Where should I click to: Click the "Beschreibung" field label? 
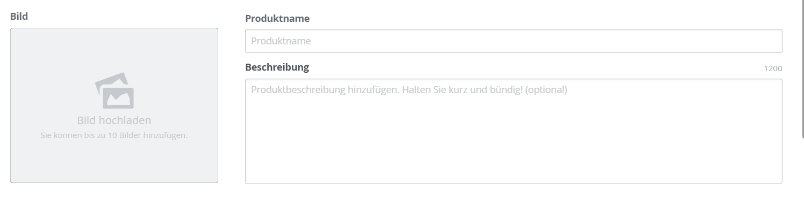tap(277, 67)
